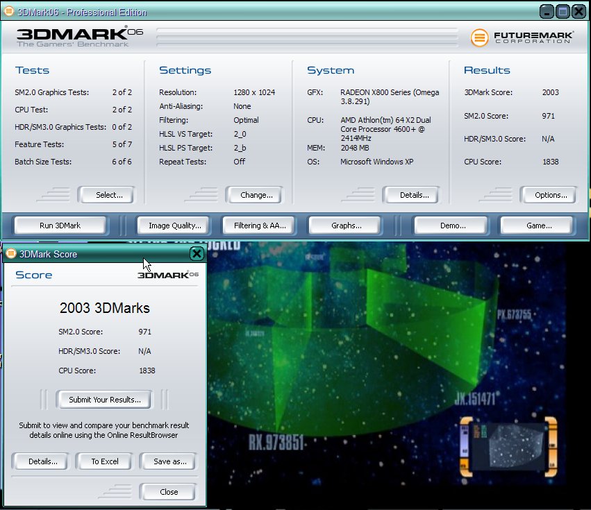The image size is (591, 510).
Task: Click the Save as... button
Action: pos(168,461)
